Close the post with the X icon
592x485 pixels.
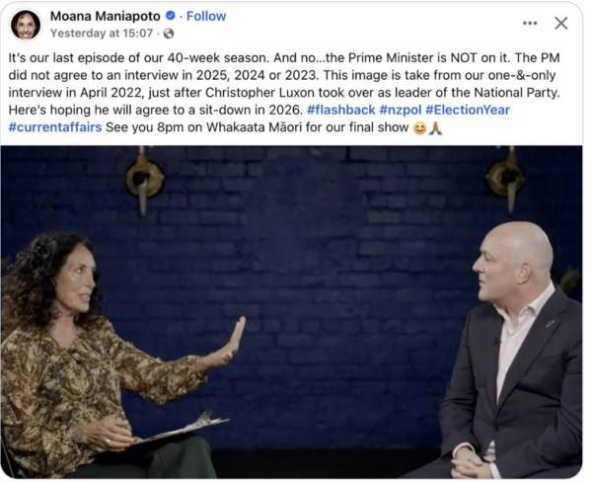(561, 23)
